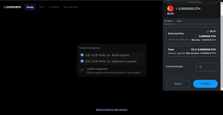The height and width of the screenshot is (115, 223).
Task: Edit the estimated gas fee pencil icon
Action: point(208,32)
